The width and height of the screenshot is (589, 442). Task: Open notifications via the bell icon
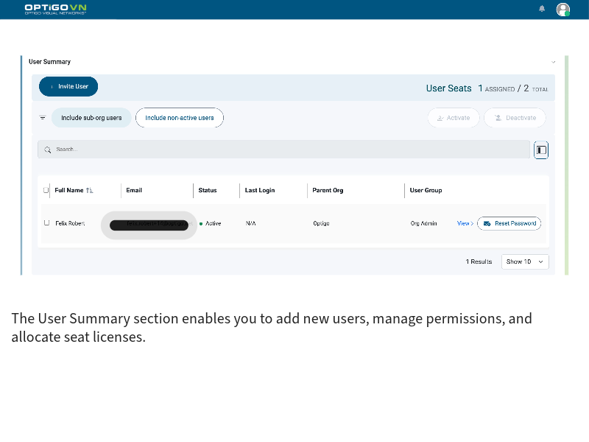542,9
